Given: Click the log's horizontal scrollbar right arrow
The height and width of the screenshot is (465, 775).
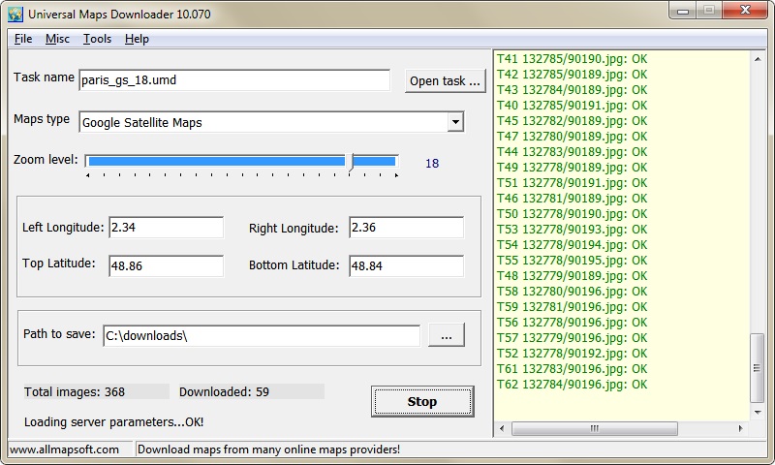Looking at the screenshot, I should [741, 429].
